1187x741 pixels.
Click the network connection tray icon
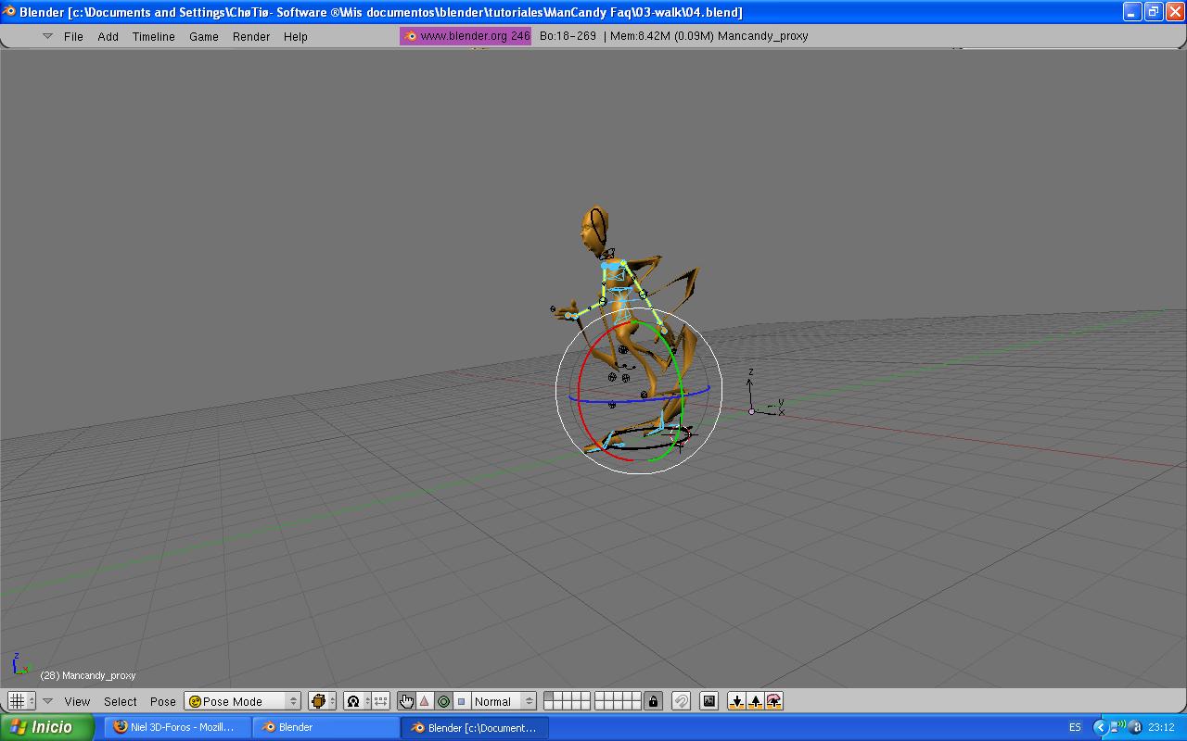tap(1119, 727)
